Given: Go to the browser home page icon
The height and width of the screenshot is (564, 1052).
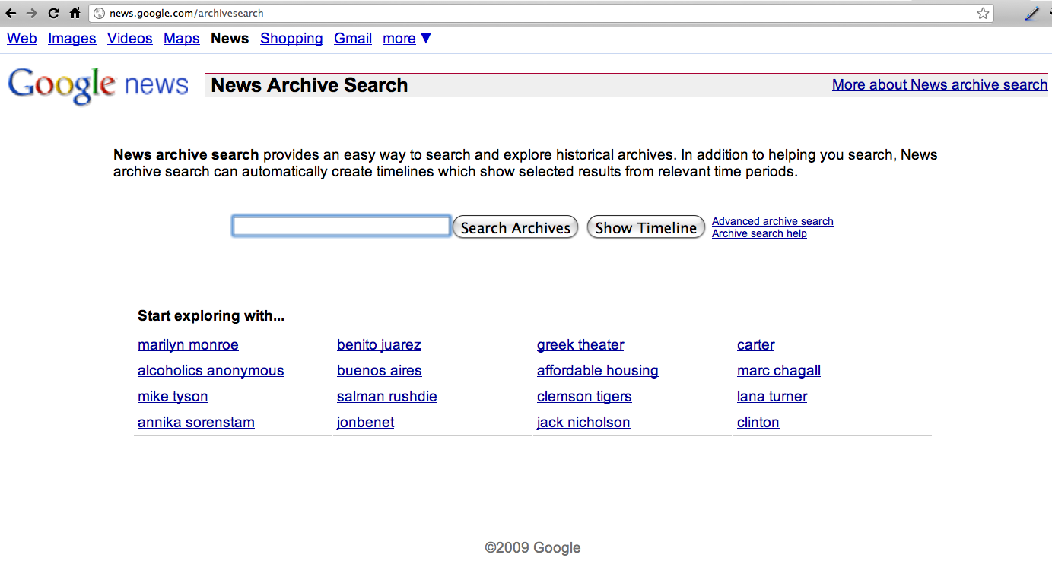Looking at the screenshot, I should click(x=75, y=13).
